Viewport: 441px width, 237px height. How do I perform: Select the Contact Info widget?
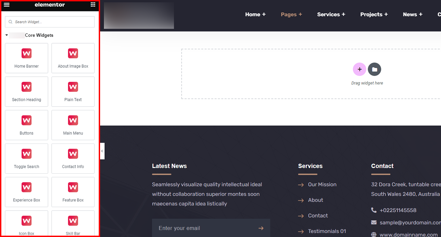(x=73, y=159)
